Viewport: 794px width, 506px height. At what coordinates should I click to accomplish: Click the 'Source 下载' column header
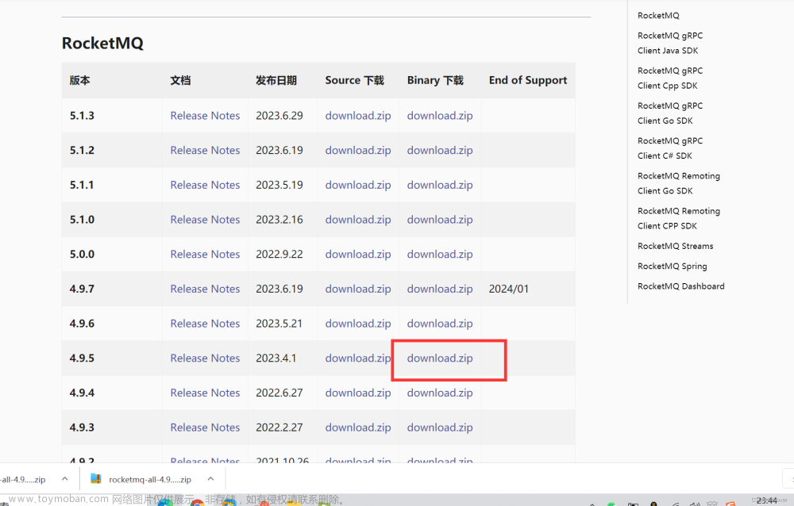tap(354, 80)
